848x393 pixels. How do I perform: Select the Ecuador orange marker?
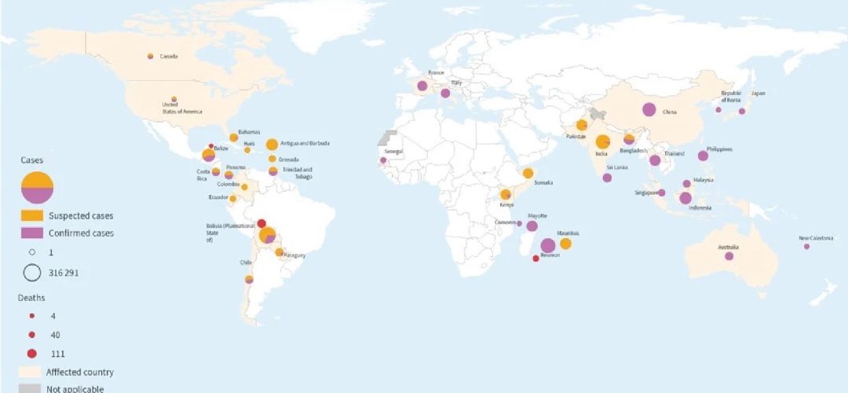(x=232, y=199)
